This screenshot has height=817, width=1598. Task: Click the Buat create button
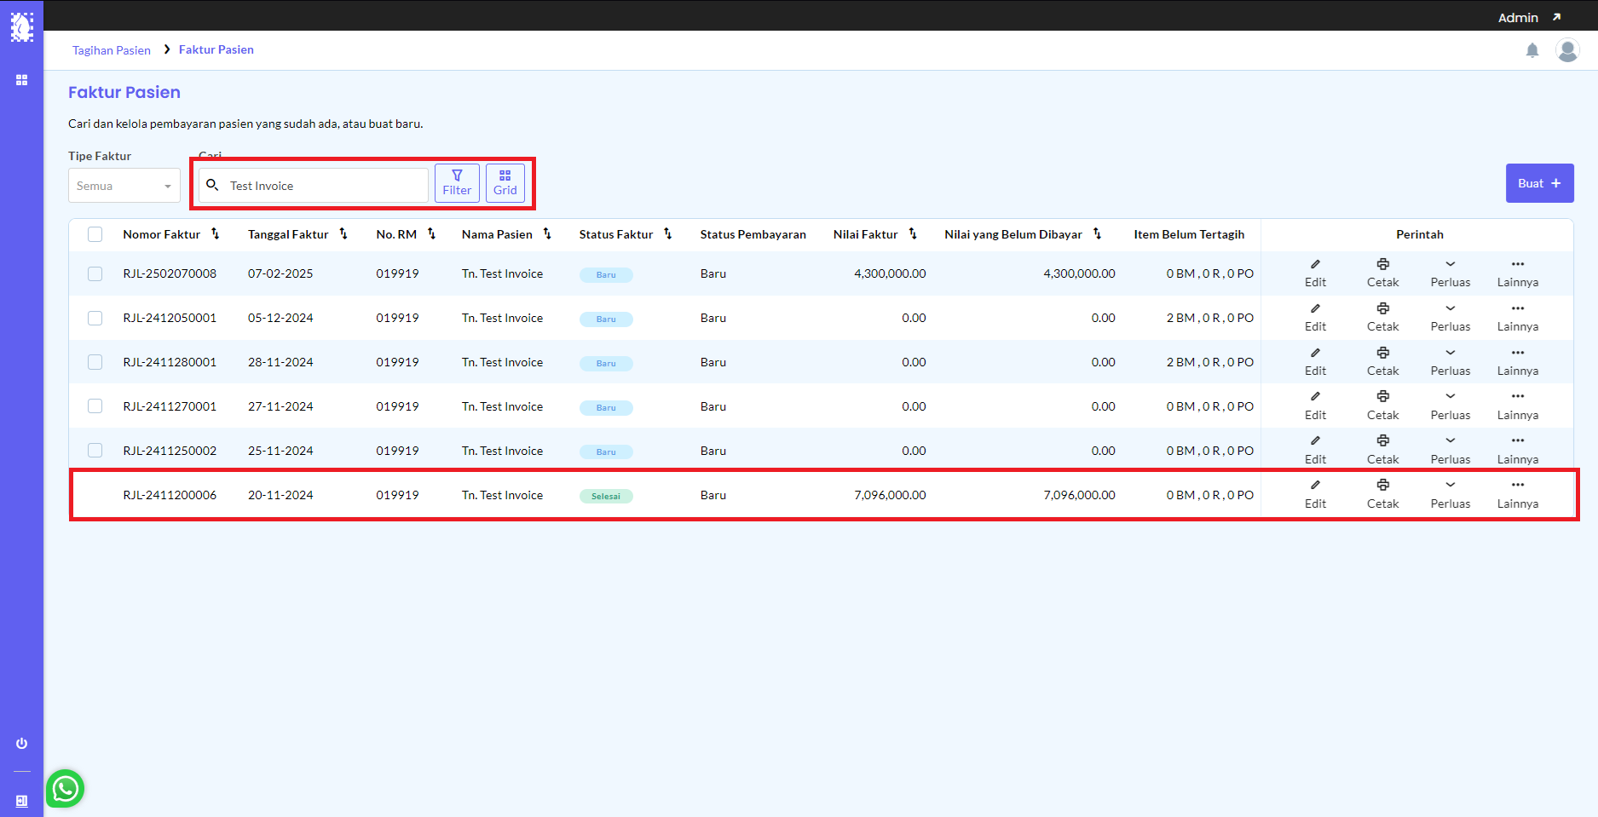click(x=1539, y=183)
